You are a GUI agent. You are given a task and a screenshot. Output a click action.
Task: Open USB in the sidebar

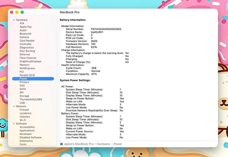click(22, 103)
